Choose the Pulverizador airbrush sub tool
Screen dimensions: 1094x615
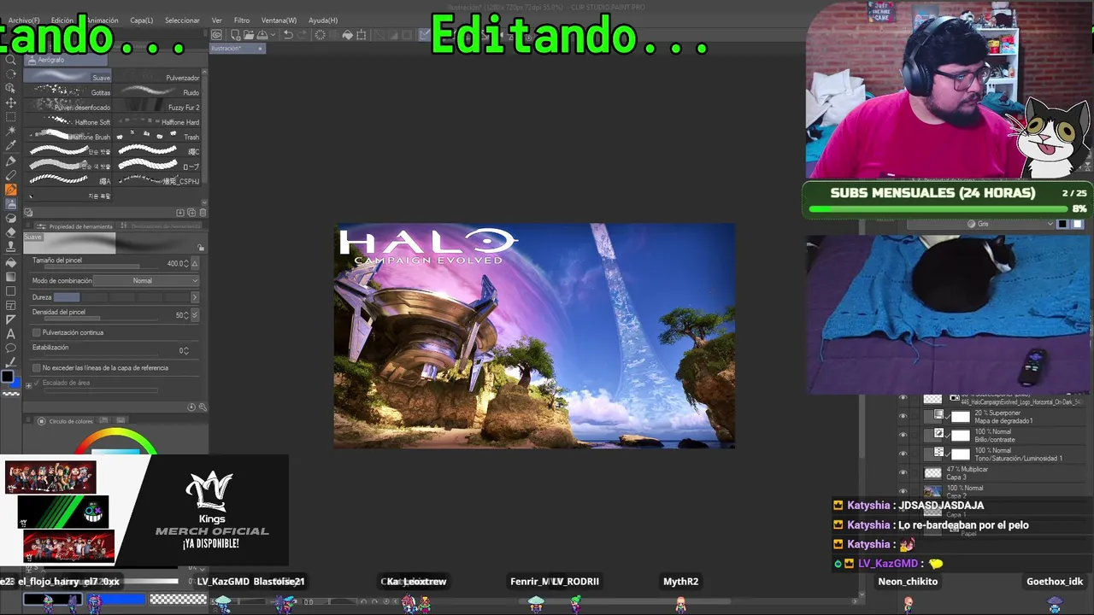point(158,78)
